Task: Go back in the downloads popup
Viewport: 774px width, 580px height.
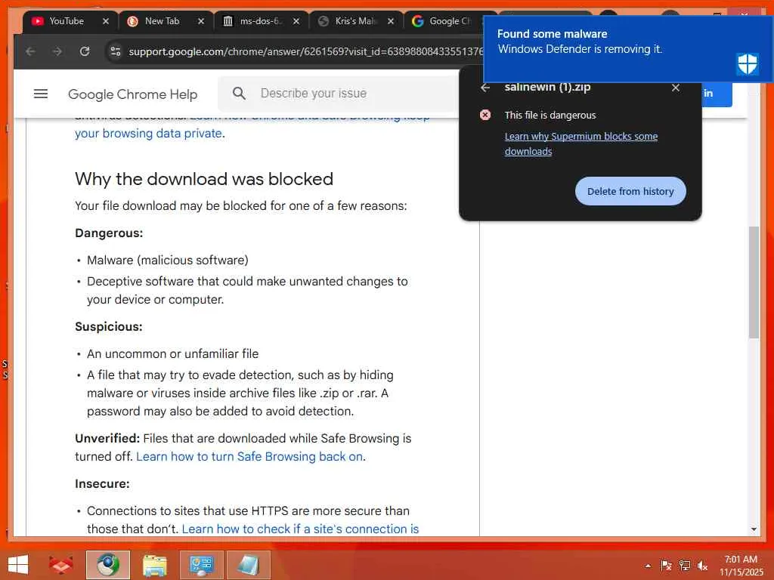Action: point(485,88)
